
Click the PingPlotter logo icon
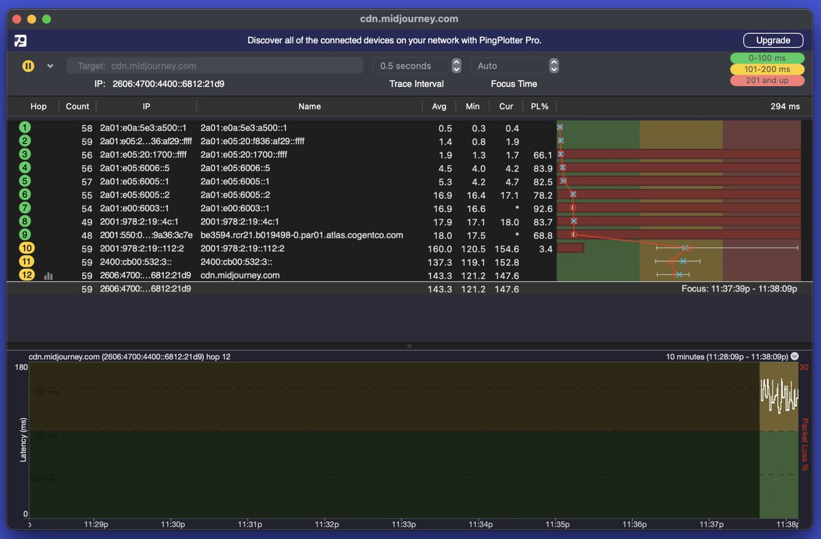point(21,41)
